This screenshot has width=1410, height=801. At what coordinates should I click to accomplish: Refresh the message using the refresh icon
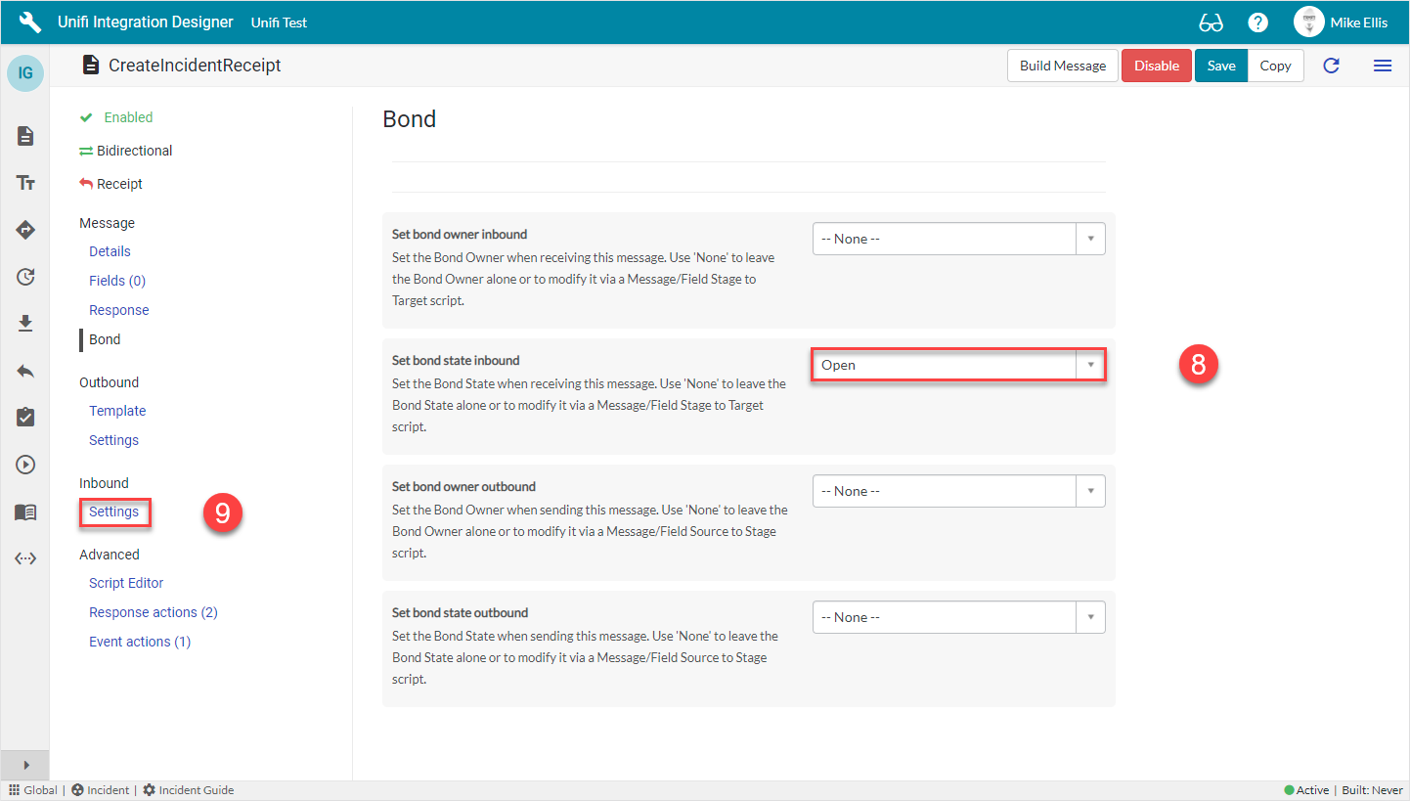[x=1331, y=66]
